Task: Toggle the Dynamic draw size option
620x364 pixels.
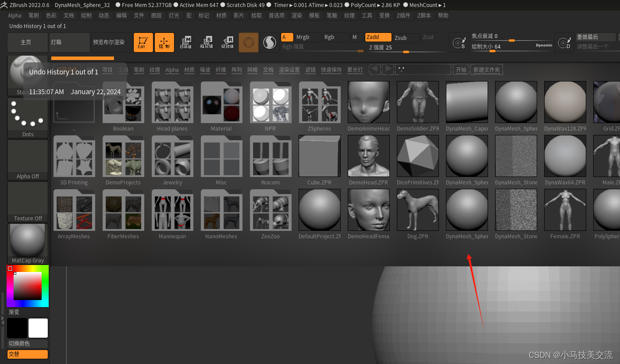Action: click(544, 46)
